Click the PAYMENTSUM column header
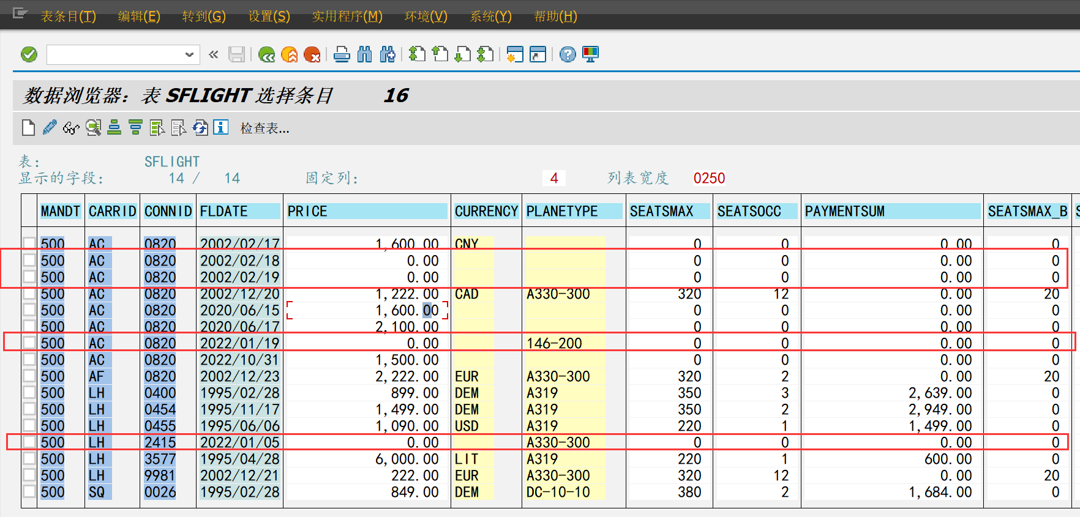 coord(892,211)
